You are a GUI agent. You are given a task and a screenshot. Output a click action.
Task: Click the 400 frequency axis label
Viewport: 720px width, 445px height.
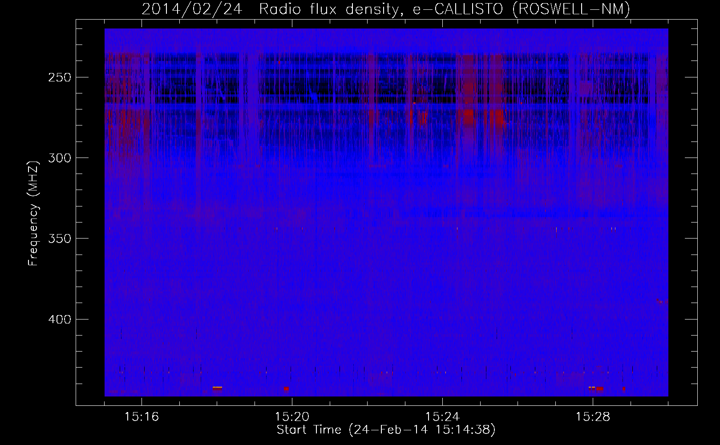click(59, 320)
